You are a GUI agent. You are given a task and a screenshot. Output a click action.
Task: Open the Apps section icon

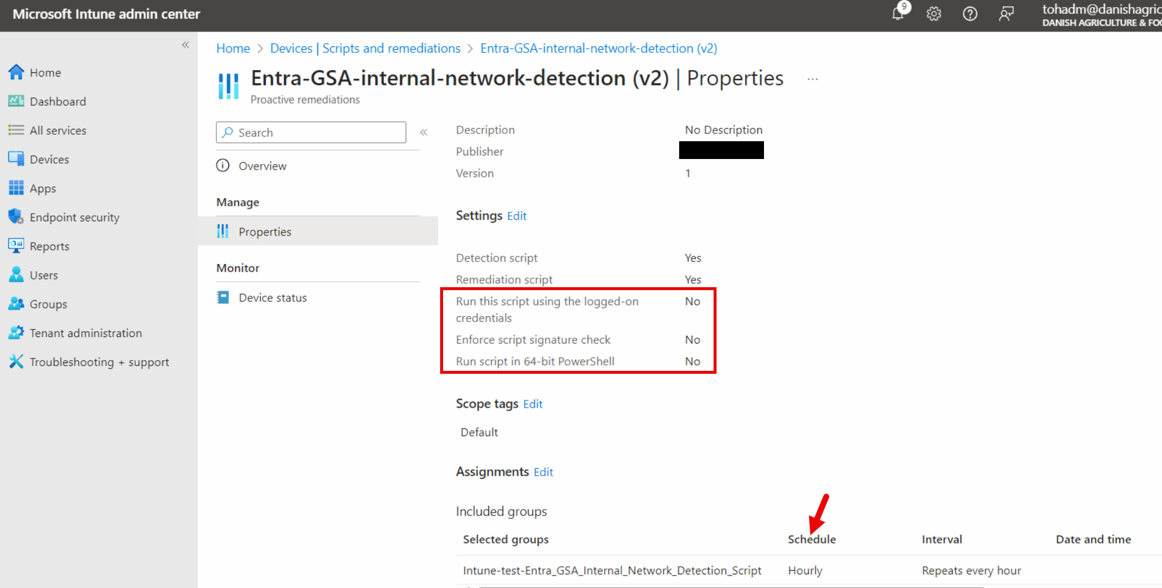pos(16,188)
